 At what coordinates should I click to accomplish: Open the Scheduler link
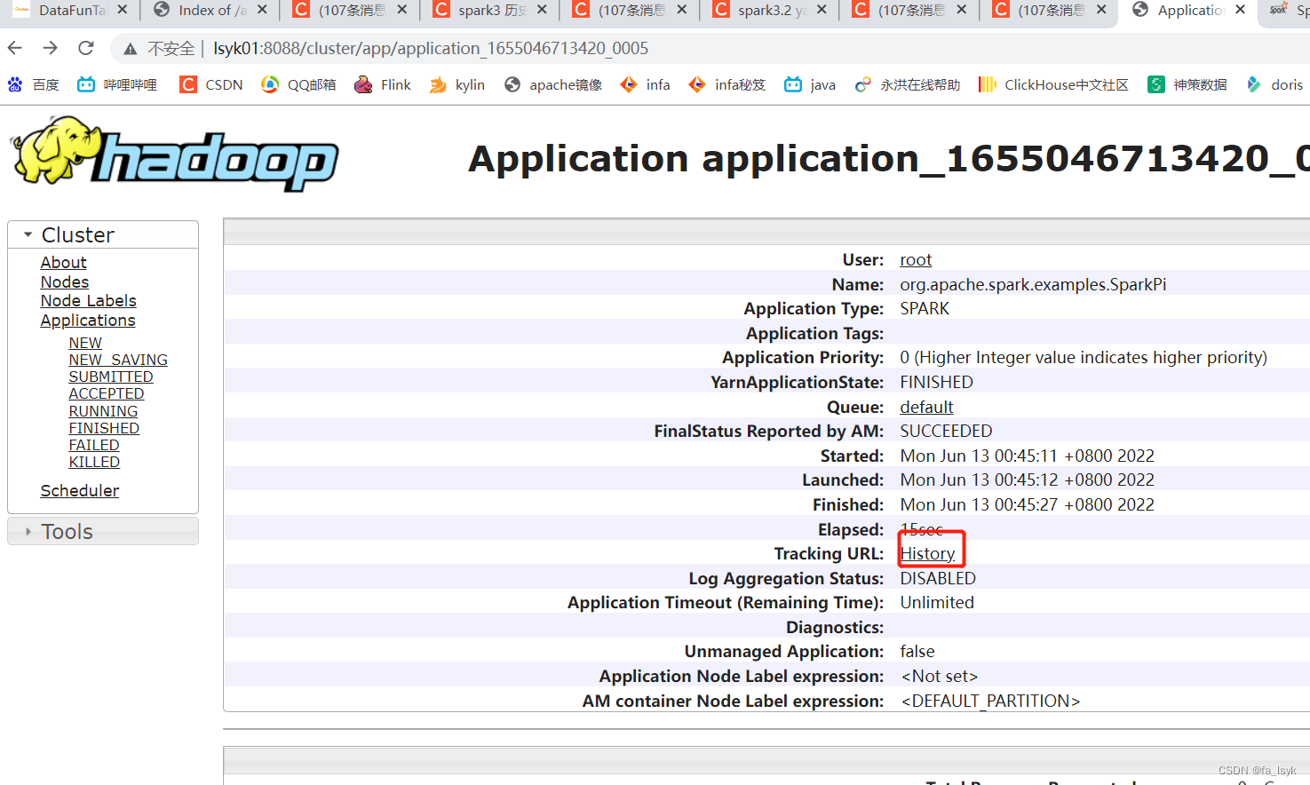click(x=80, y=491)
